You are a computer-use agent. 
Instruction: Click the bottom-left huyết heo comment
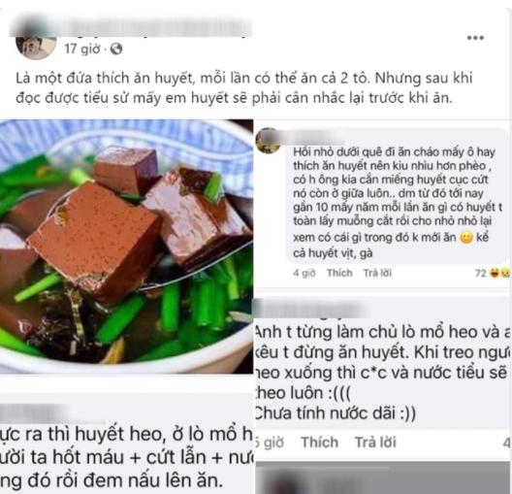126,457
